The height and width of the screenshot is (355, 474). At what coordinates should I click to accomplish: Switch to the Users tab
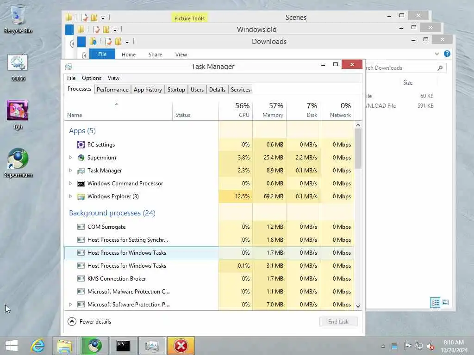(197, 90)
